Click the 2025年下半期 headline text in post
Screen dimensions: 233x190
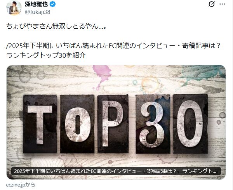113,46
